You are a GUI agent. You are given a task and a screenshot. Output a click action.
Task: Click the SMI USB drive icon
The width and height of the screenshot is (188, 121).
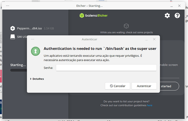tap(13, 37)
